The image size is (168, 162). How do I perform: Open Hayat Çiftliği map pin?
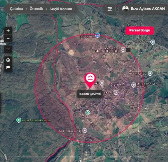(x=150, y=73)
